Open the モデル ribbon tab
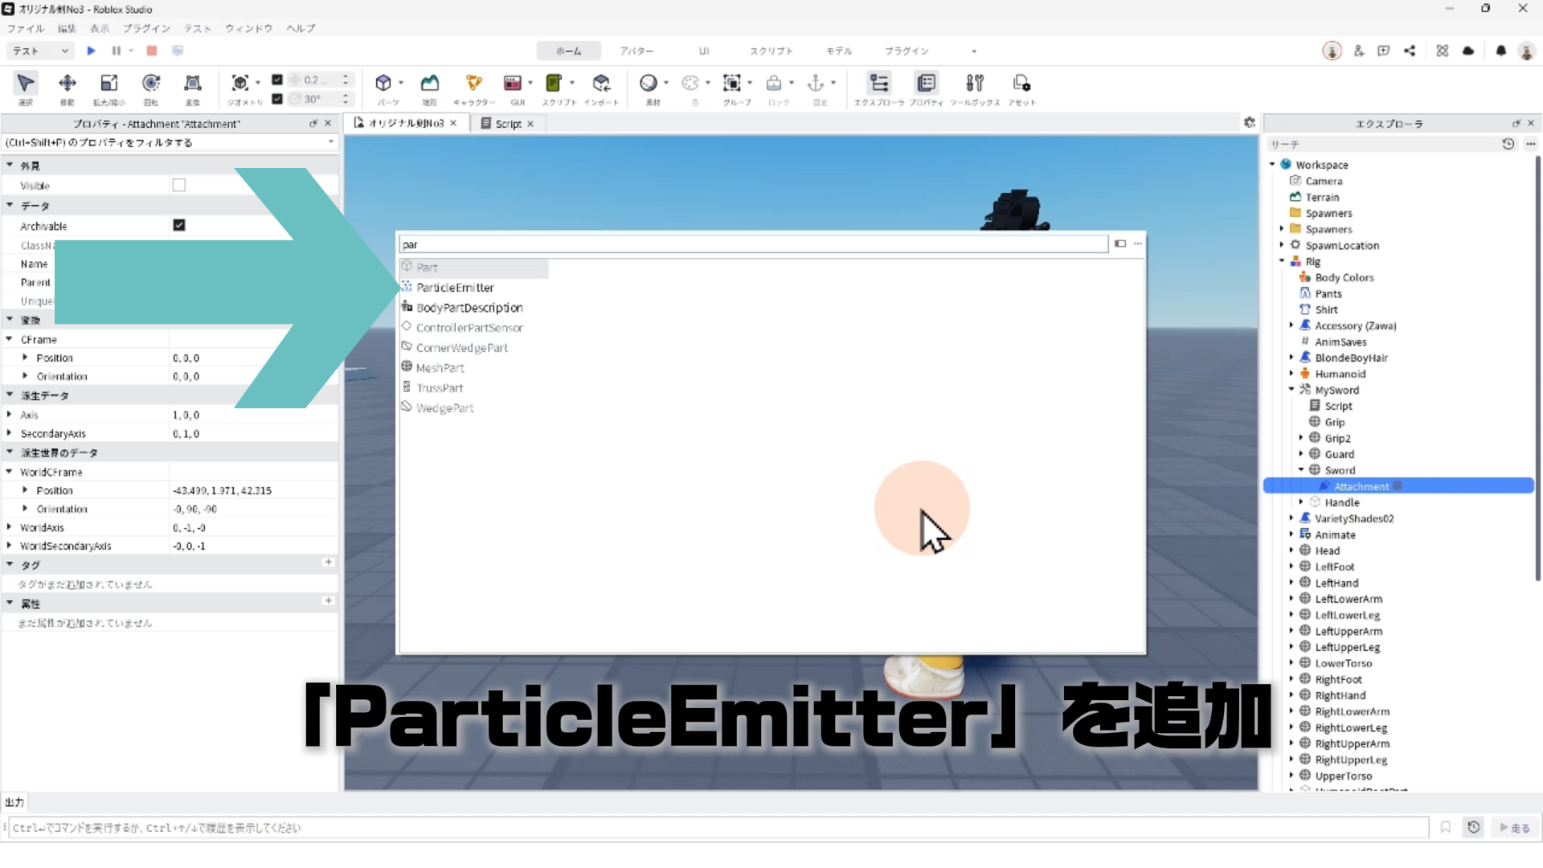The height and width of the screenshot is (868, 1543). pyautogui.click(x=838, y=51)
